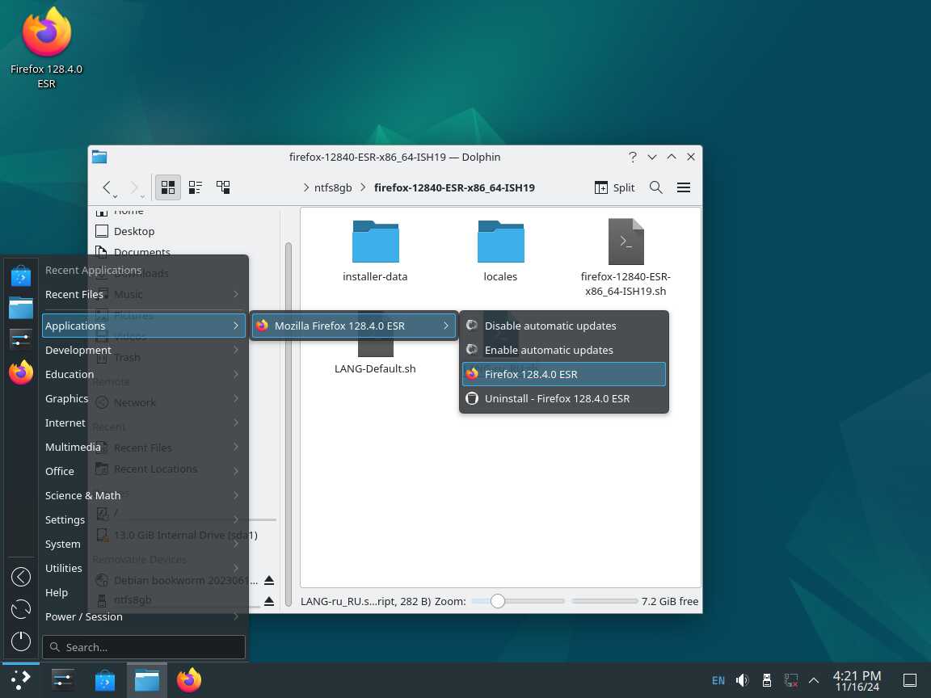Screen dimensions: 931x698
Task: Select Disable automatic updates entry
Action: pos(550,326)
